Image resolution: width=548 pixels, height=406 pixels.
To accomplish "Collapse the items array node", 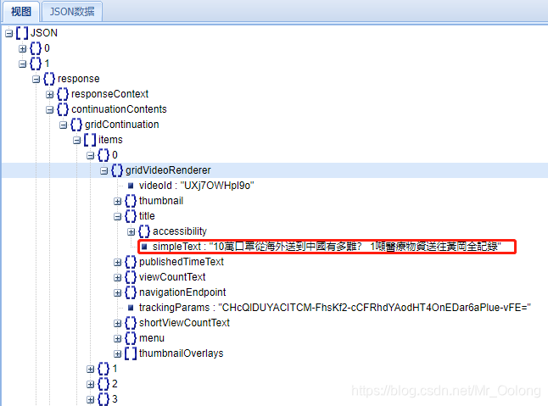I will click(x=77, y=141).
